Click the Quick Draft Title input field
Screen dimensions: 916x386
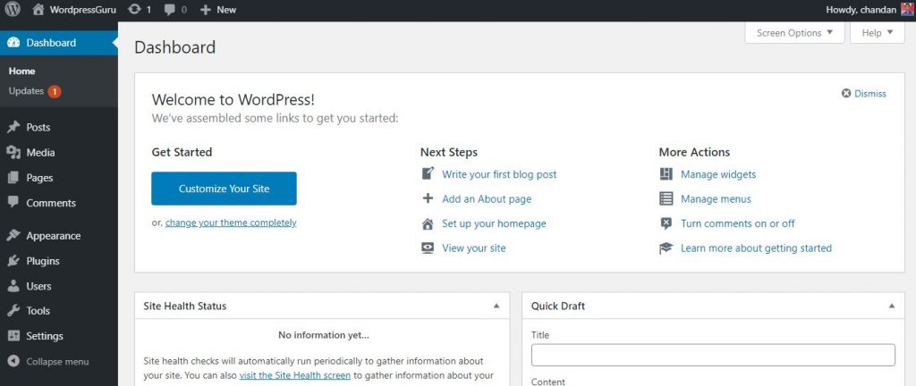[713, 355]
